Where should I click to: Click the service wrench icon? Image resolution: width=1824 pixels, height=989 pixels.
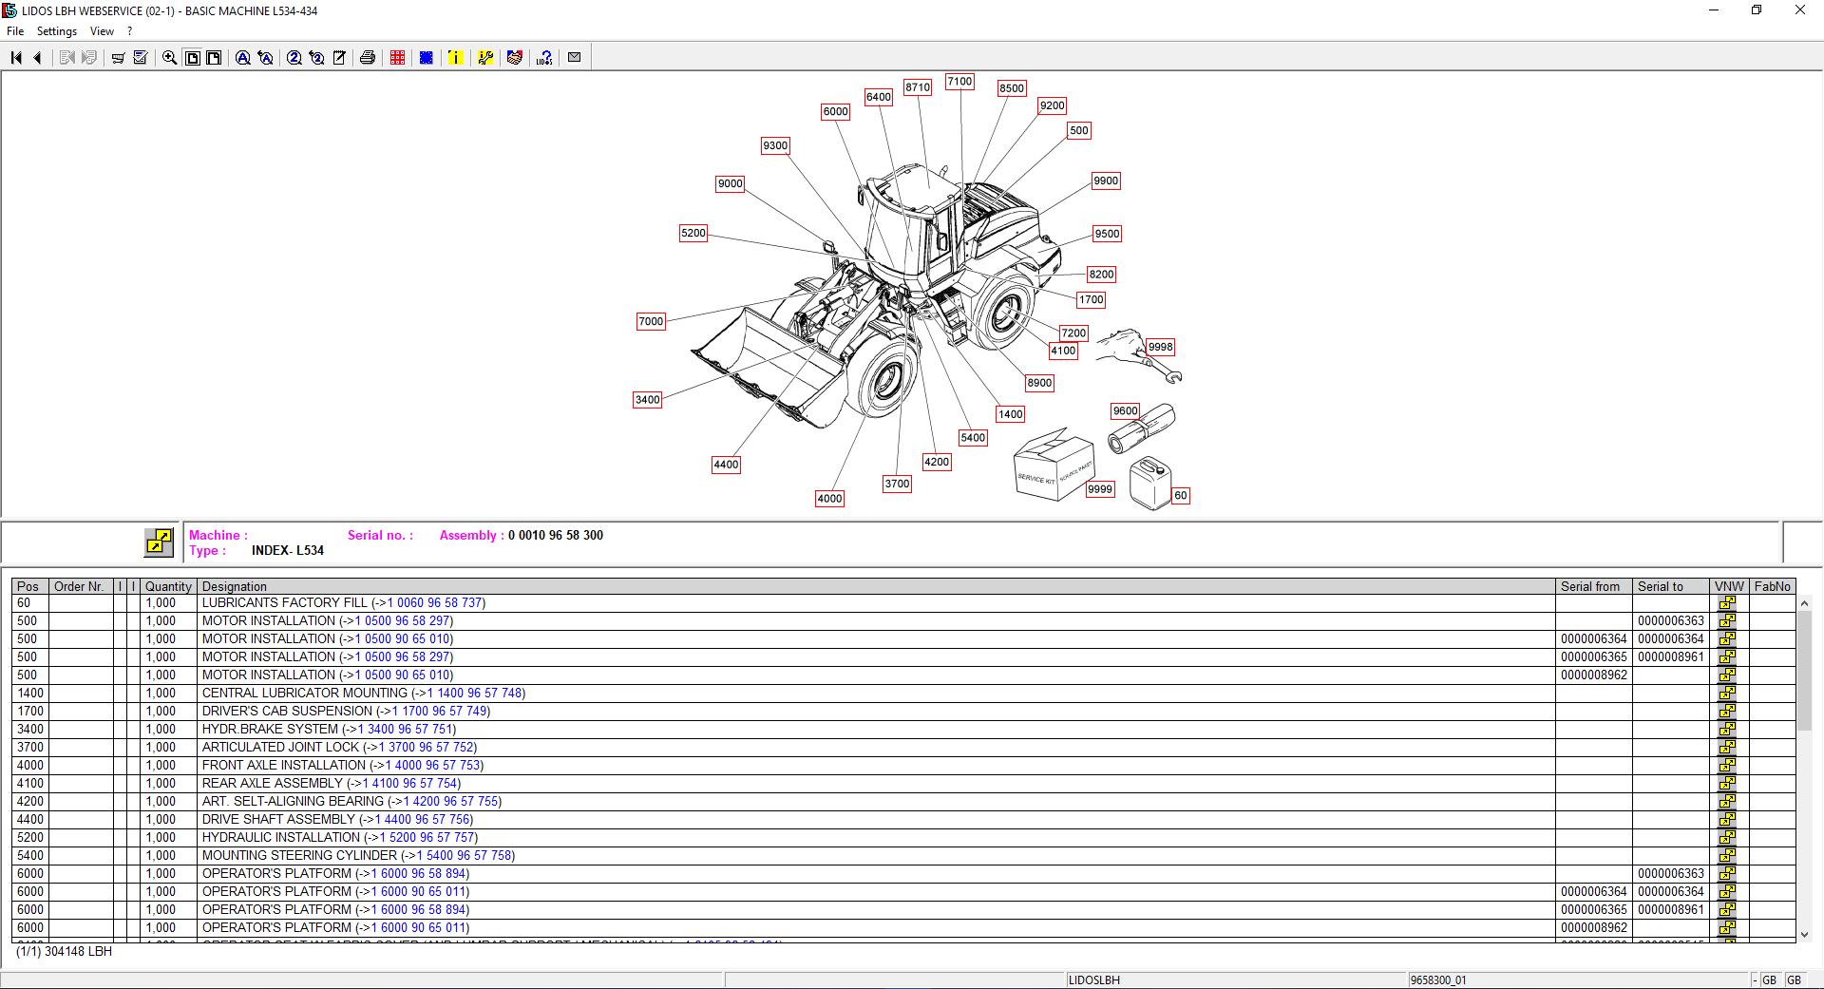(485, 57)
